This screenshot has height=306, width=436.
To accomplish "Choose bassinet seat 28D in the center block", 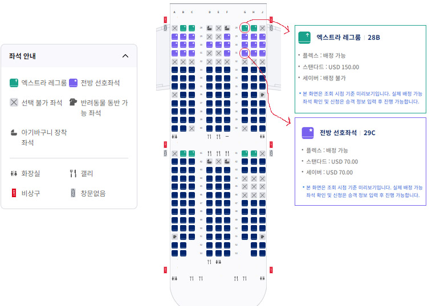I will (209, 28).
